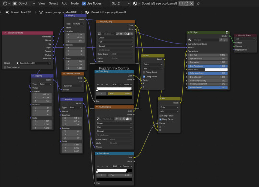Click the breadcrumb material sphere icon
The image size is (259, 187).
(x=87, y=12)
